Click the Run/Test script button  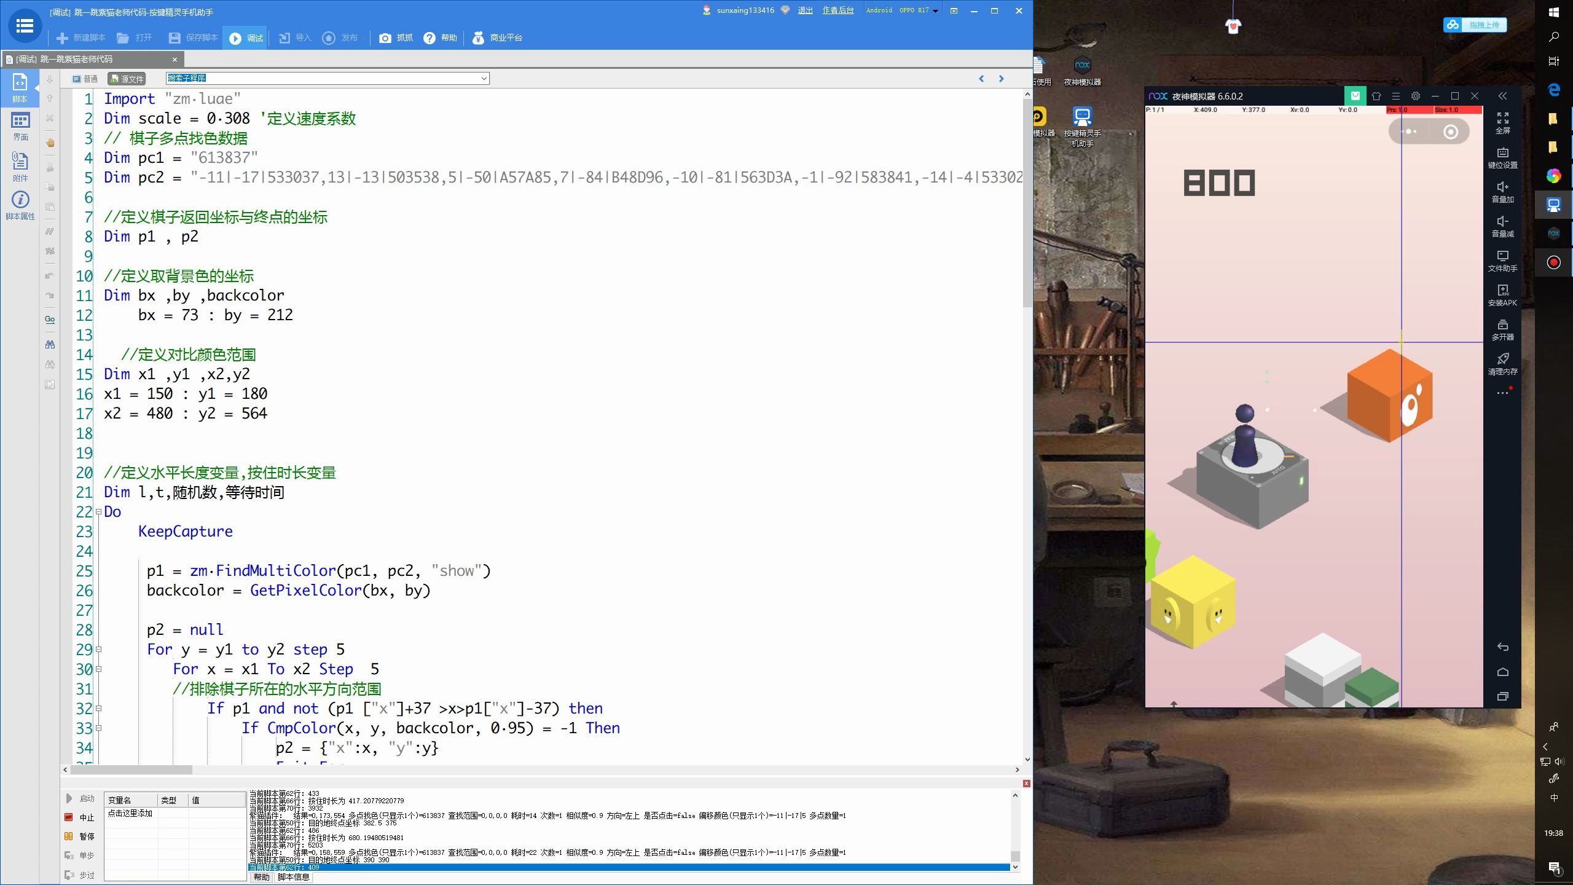246,37
